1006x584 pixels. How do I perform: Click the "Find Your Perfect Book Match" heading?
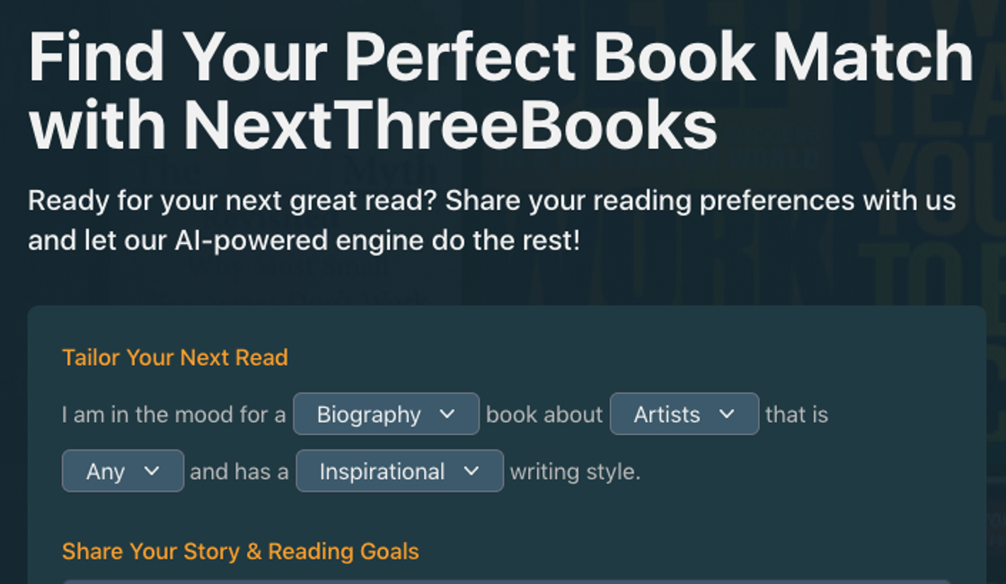click(x=500, y=57)
